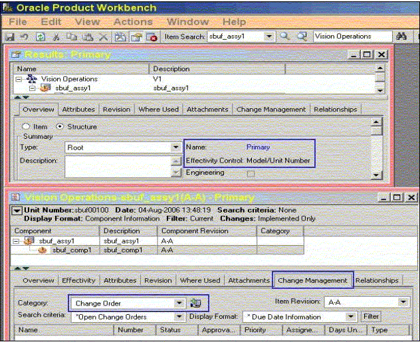Switch to Where Used tab in Results window

(x=159, y=109)
